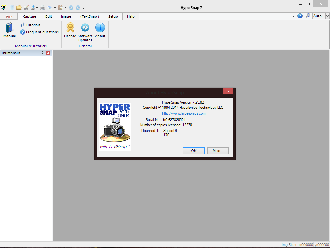Expand the copy icon's dropdown arrow
The image size is (330, 248).
coord(55,8)
